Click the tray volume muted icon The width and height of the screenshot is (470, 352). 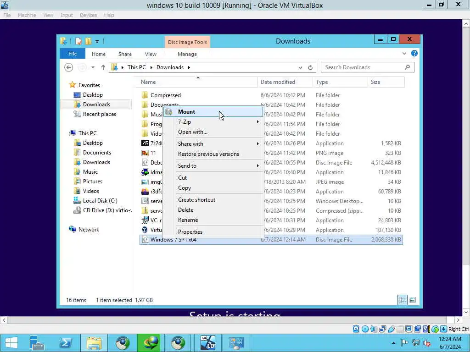tap(426, 343)
